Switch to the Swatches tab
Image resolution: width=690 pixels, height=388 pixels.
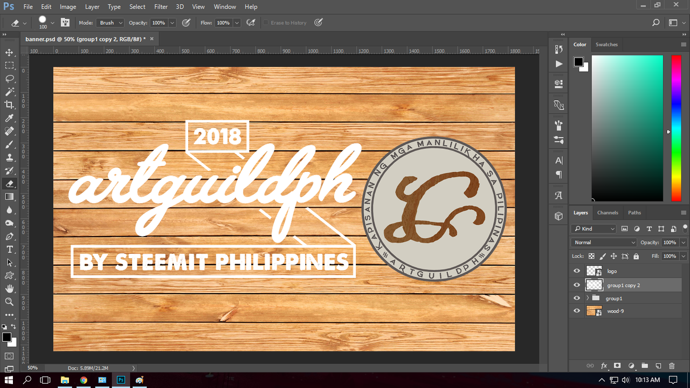pos(606,44)
